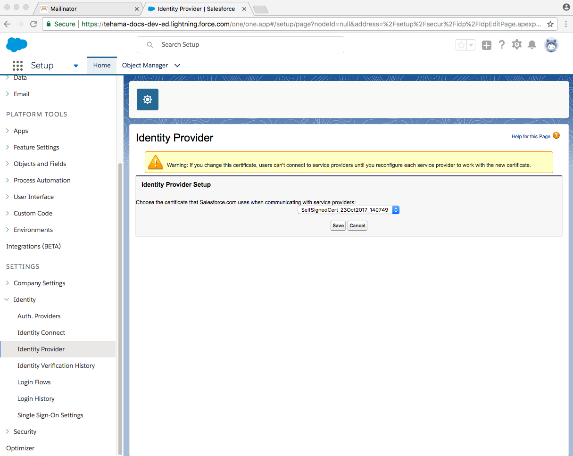The height and width of the screenshot is (456, 573).
Task: Collapse the Identity section
Action: click(7, 299)
